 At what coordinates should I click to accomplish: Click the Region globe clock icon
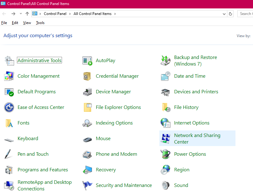[166, 169]
